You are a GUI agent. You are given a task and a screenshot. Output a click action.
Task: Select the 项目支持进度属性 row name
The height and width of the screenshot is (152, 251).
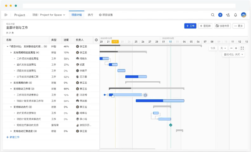pyautogui.click(x=26, y=71)
